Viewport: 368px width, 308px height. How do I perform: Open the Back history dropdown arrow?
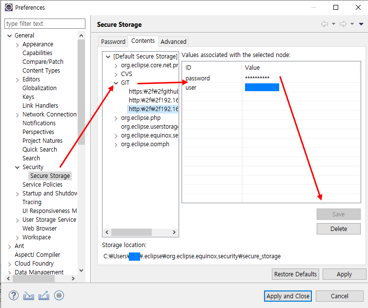[333, 24]
